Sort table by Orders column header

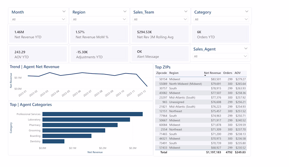click(228, 73)
